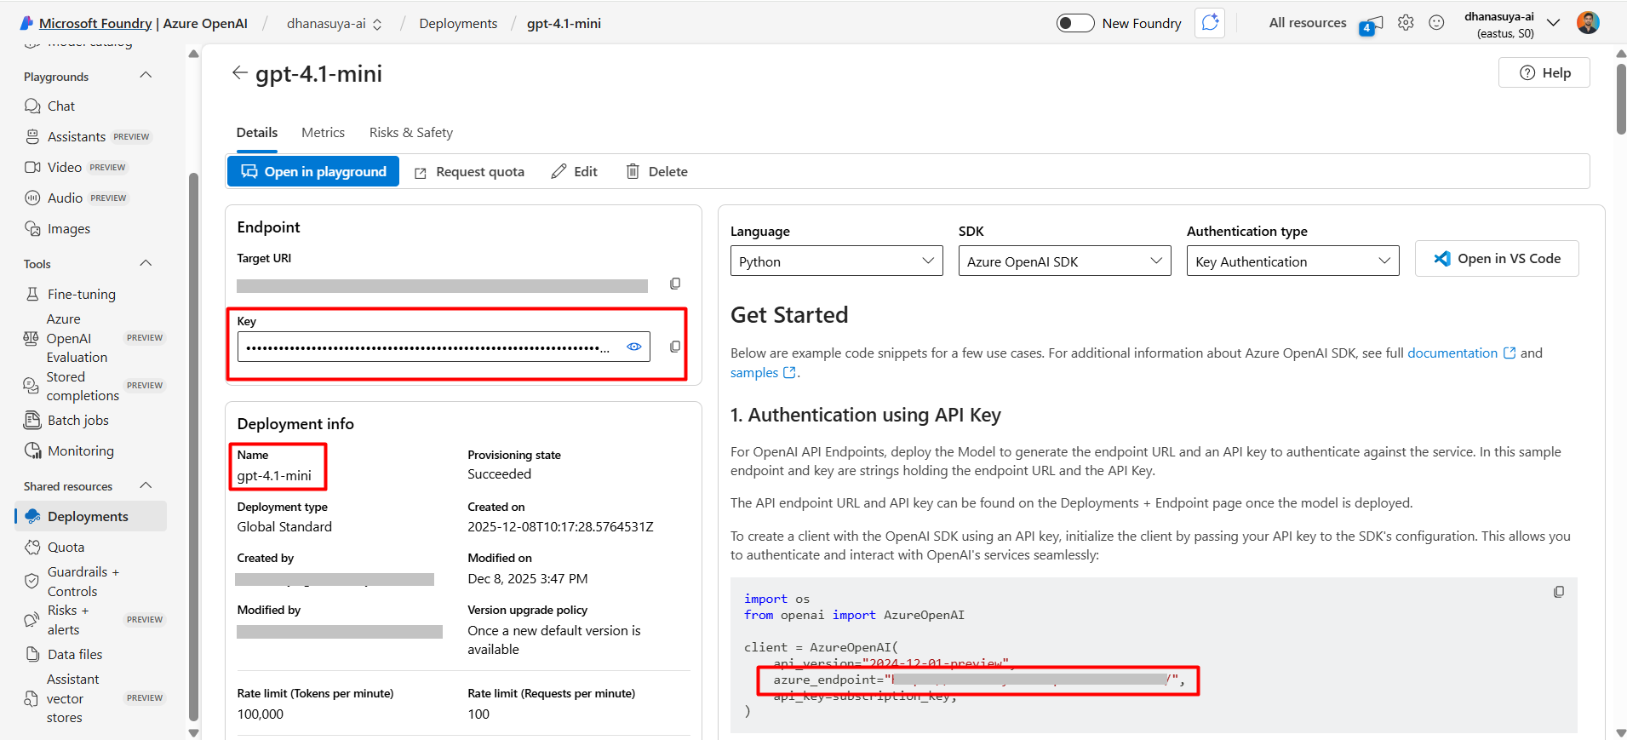The height and width of the screenshot is (740, 1627).
Task: Click Open in VS Code
Action: coord(1497,258)
